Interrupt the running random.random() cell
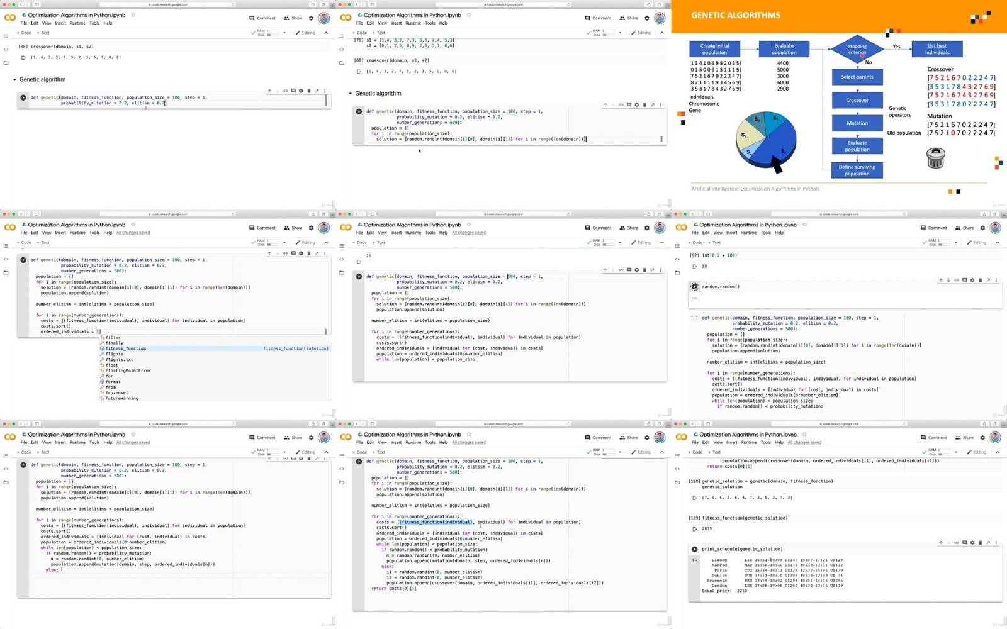Image resolution: width=1007 pixels, height=629 pixels. (695, 287)
